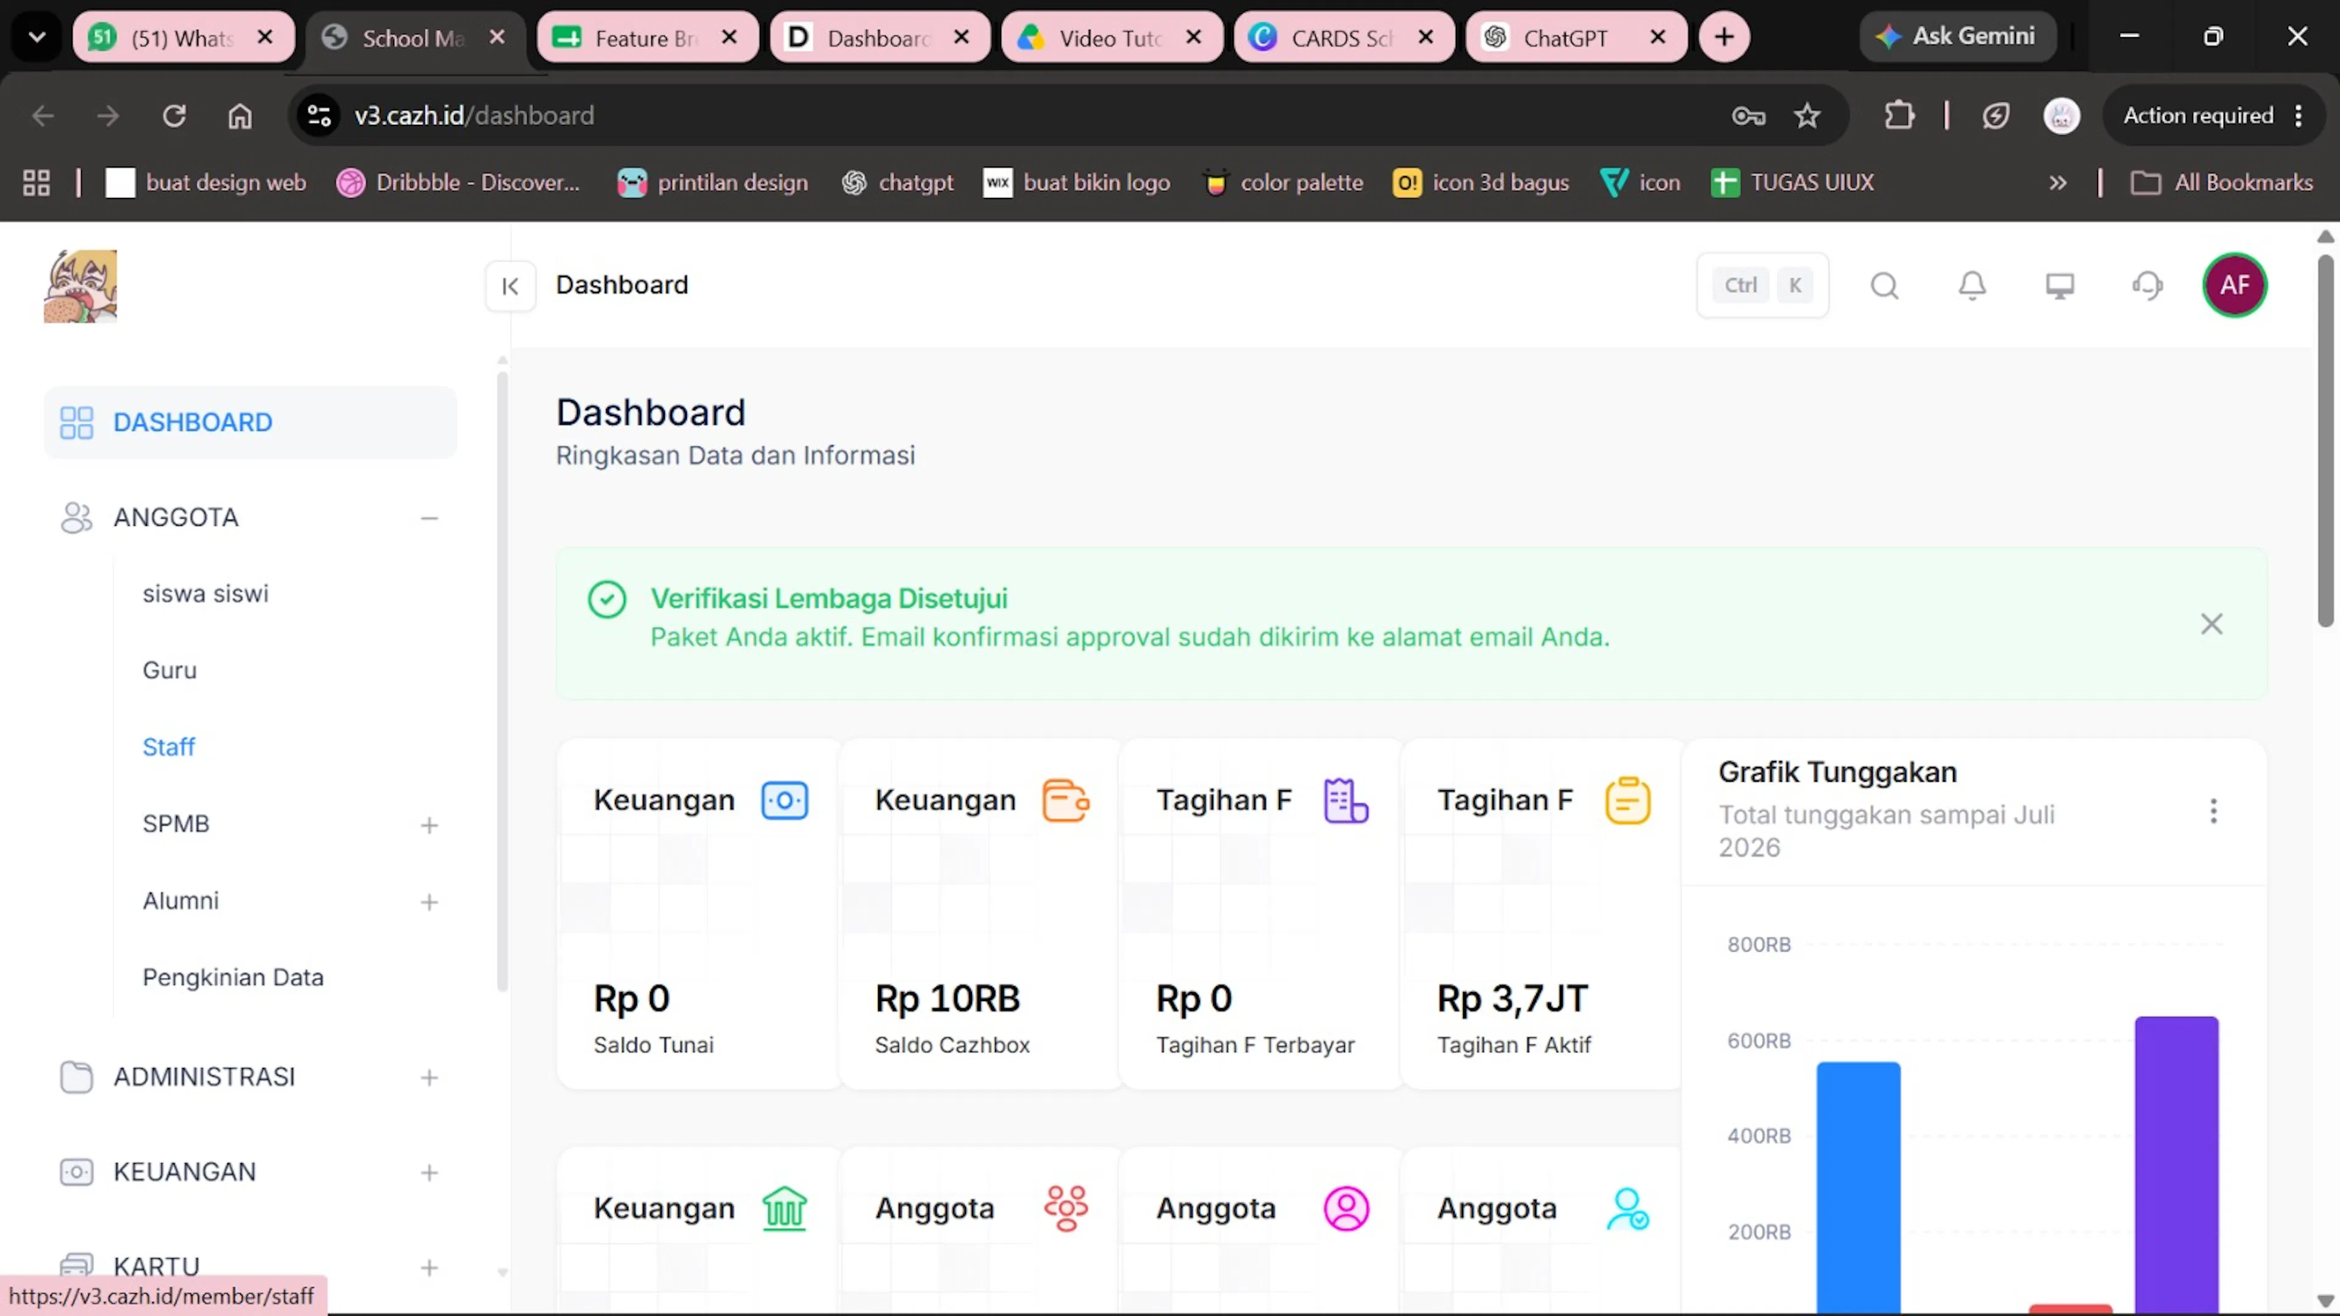This screenshot has height=1316, width=2340.
Task: Click the green bank icon on Keuangan card
Action: tap(784, 1209)
